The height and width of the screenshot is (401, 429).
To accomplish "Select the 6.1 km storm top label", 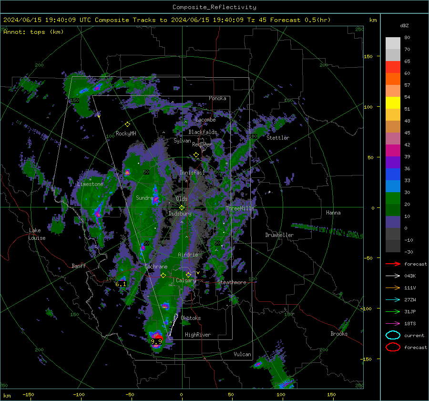I will click(121, 284).
